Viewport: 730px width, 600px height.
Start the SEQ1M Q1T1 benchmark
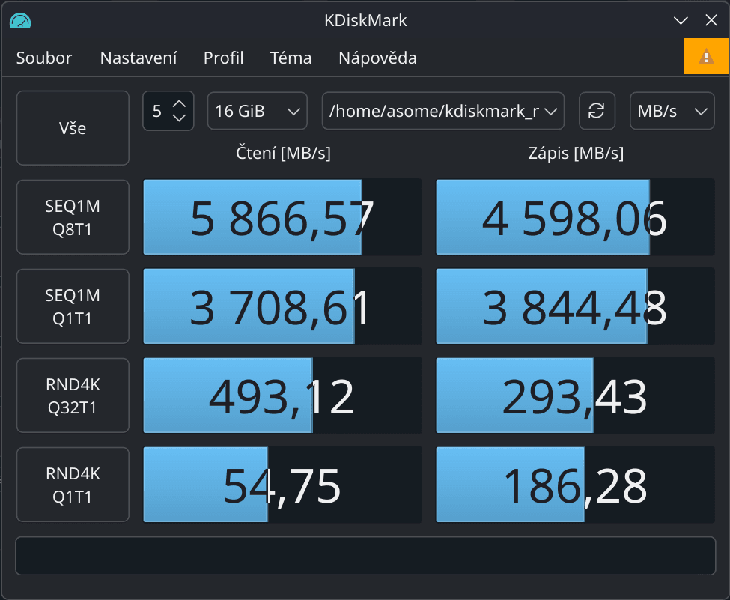click(73, 306)
